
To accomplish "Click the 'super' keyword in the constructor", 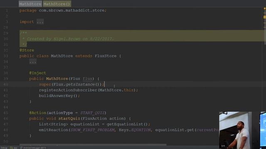I will pyautogui.click(x=45, y=84).
